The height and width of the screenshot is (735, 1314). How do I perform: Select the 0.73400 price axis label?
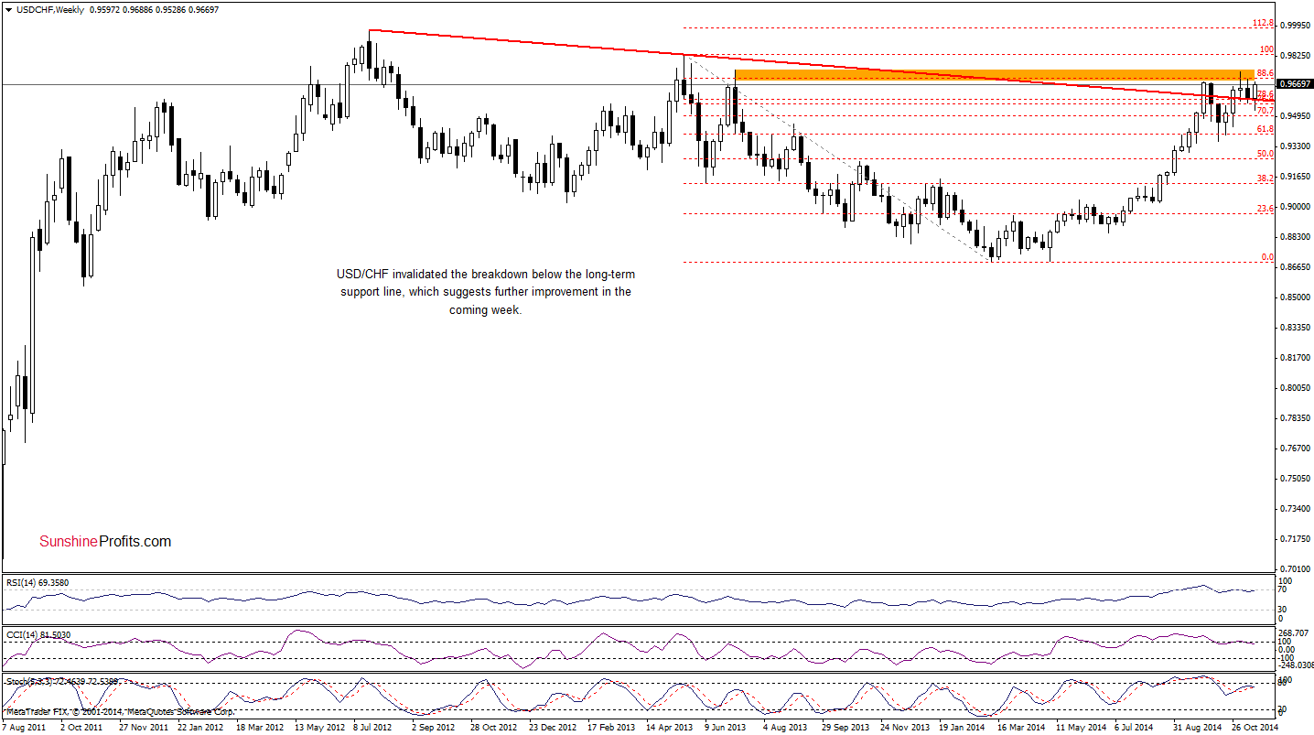pos(1295,509)
